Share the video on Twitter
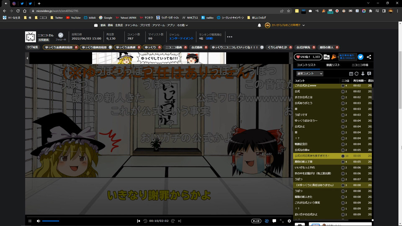402x226 pixels. click(x=361, y=57)
